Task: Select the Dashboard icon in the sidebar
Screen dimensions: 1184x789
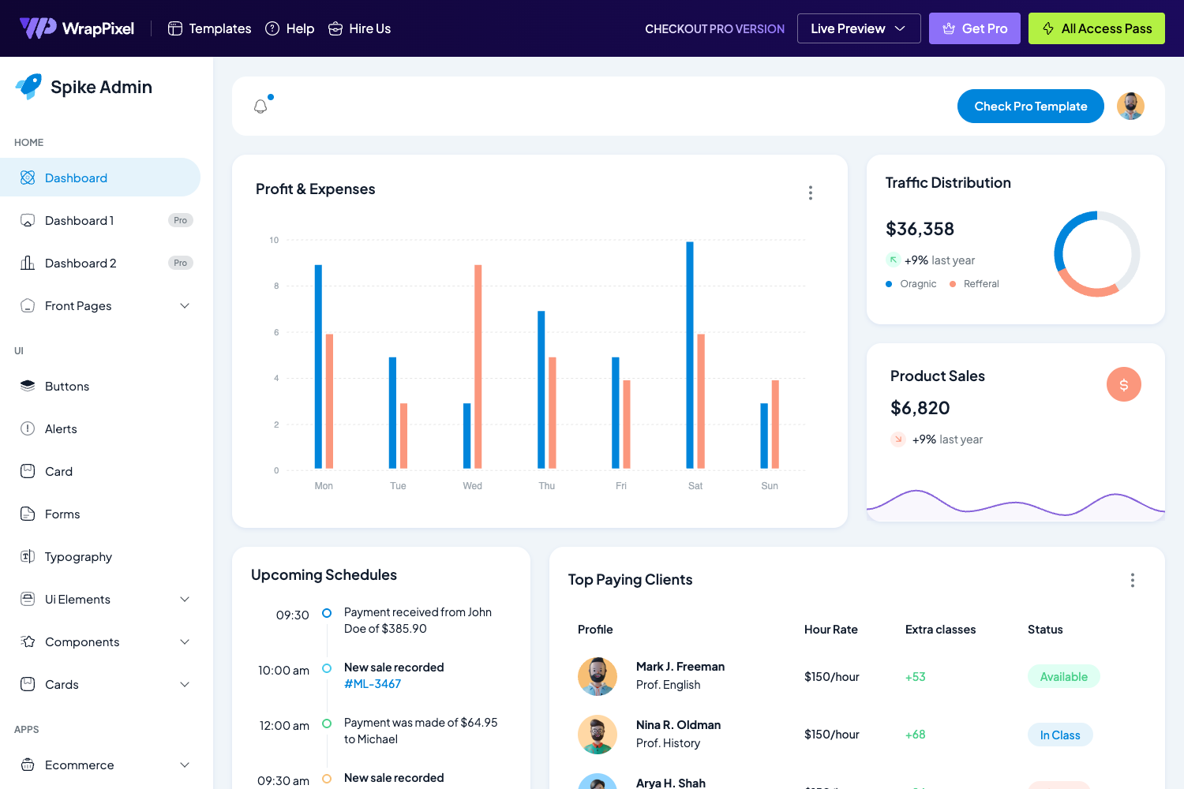Action: (28, 178)
